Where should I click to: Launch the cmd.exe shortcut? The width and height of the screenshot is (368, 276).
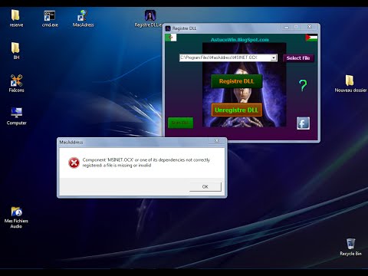pos(50,18)
